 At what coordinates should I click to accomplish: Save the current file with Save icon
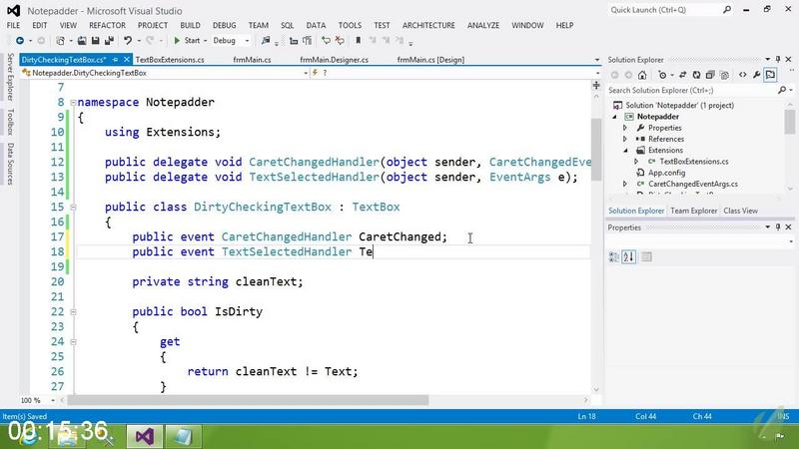[x=95, y=40]
